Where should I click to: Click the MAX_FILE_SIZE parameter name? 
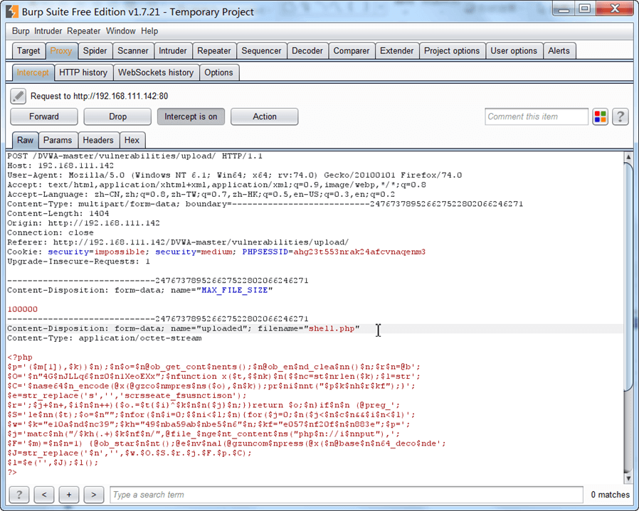(235, 290)
